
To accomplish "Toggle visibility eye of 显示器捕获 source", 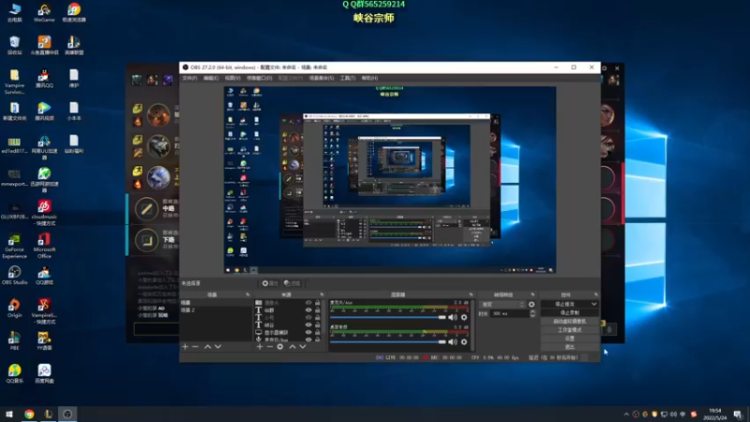I will pos(308,332).
